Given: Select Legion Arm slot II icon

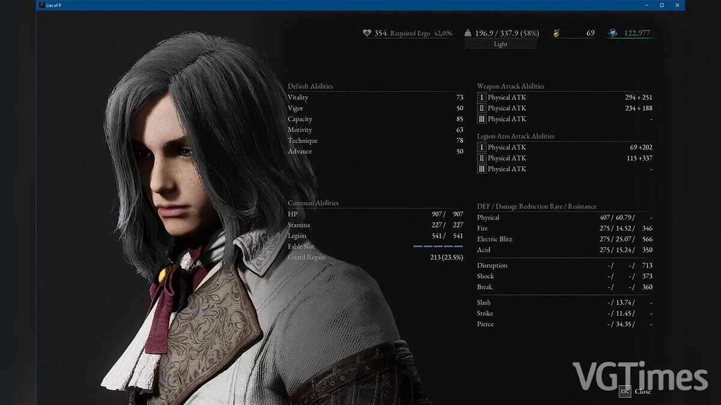Looking at the screenshot, I should pos(481,158).
